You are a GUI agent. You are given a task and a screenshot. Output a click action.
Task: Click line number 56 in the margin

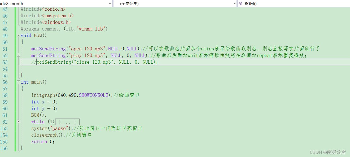5,82
